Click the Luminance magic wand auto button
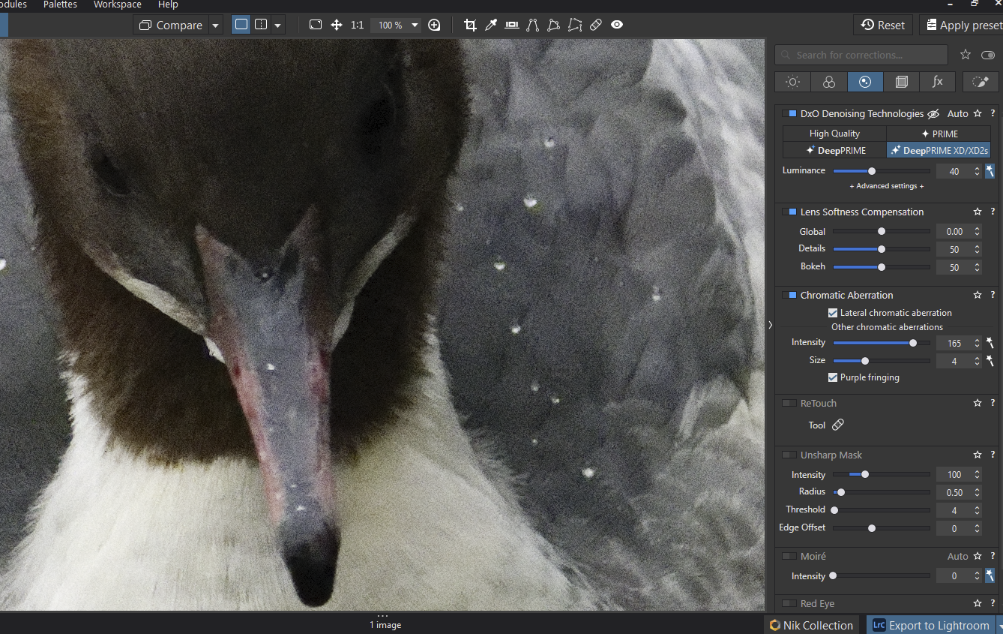The height and width of the screenshot is (634, 1003). tap(990, 171)
